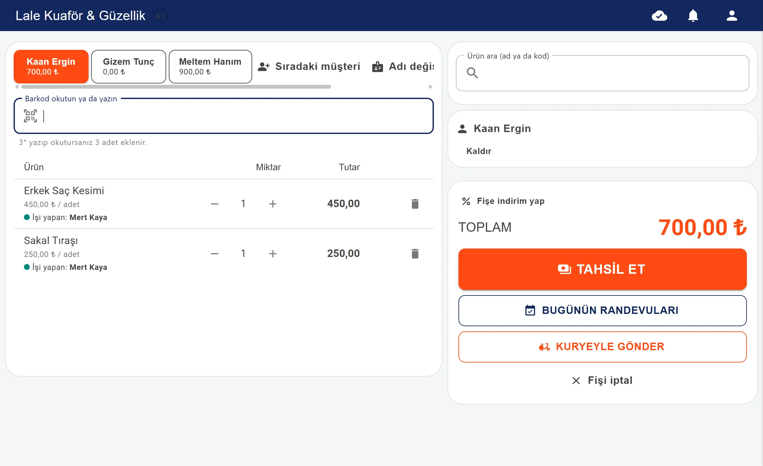The height and width of the screenshot is (466, 763).
Task: Click the Erkek Saç Kesimi product name
Action: [64, 191]
